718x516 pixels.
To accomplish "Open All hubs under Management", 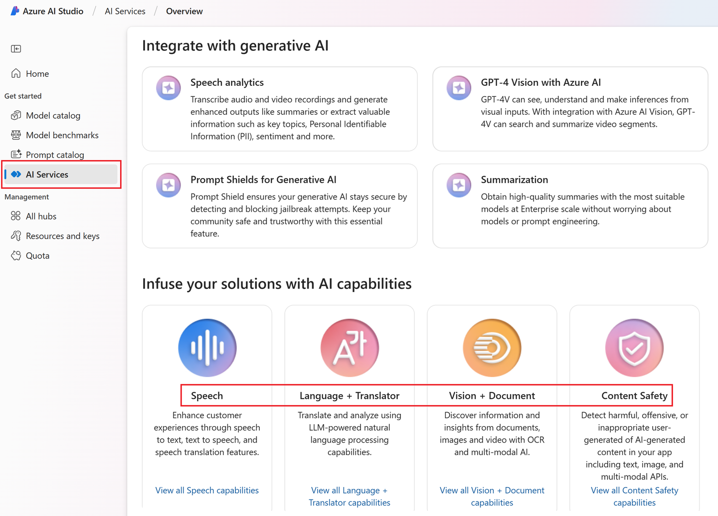I will tap(40, 216).
